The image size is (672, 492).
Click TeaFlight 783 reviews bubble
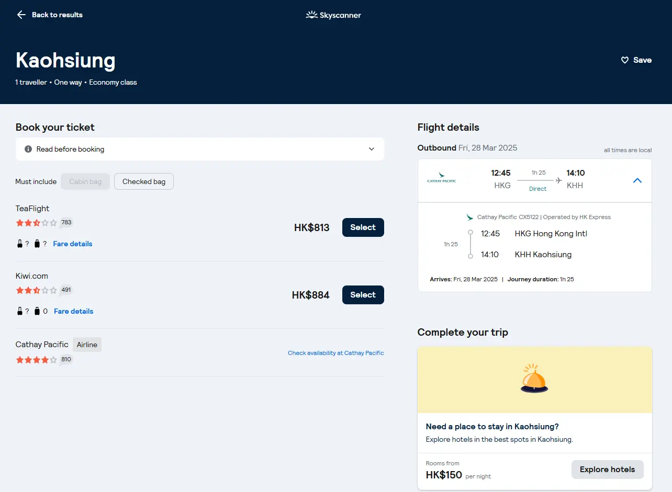(x=66, y=223)
